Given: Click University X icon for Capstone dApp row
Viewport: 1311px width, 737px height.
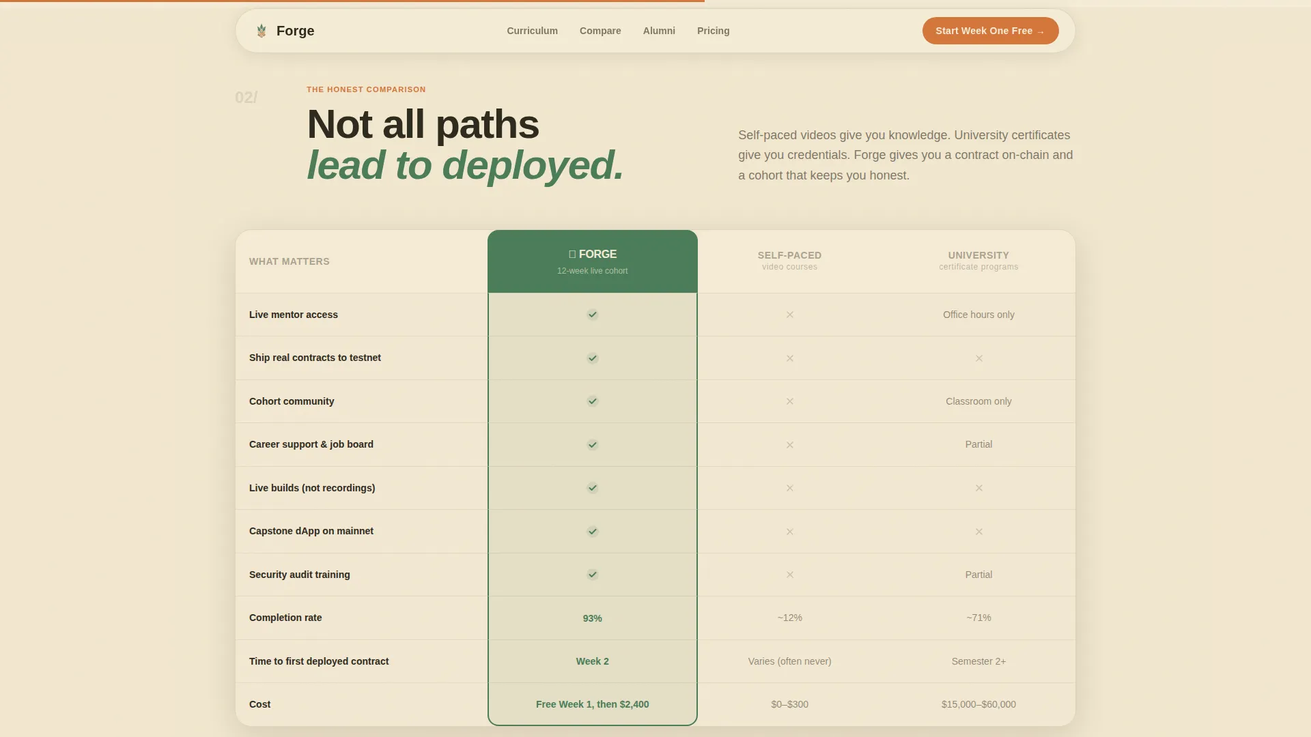Looking at the screenshot, I should click(x=979, y=532).
